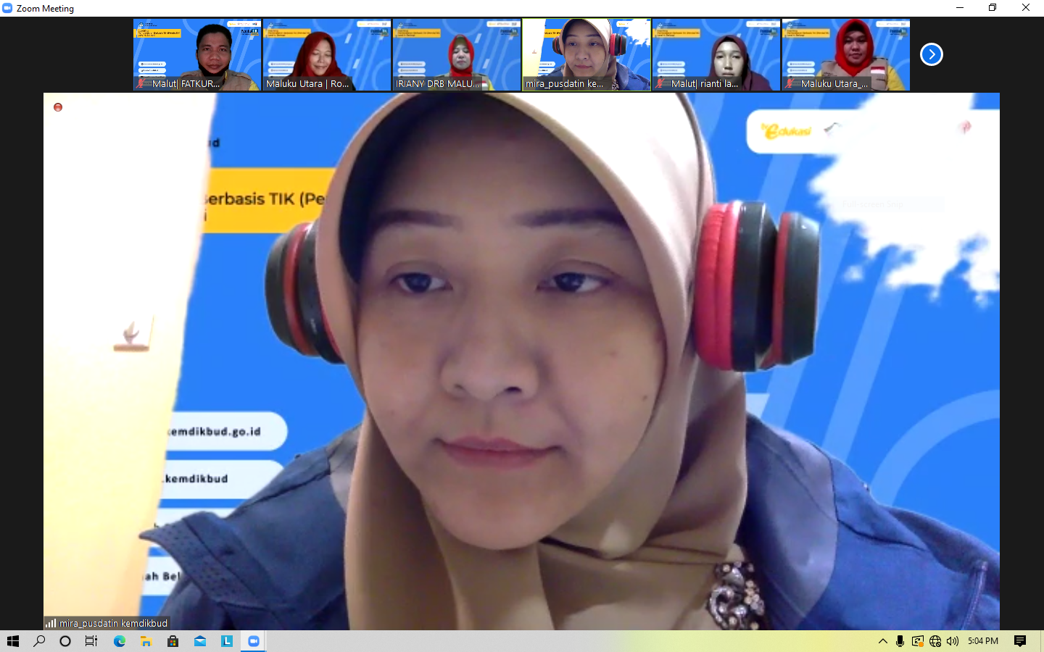Open the Mail app from the taskbar
This screenshot has width=1044, height=652.
(x=200, y=641)
